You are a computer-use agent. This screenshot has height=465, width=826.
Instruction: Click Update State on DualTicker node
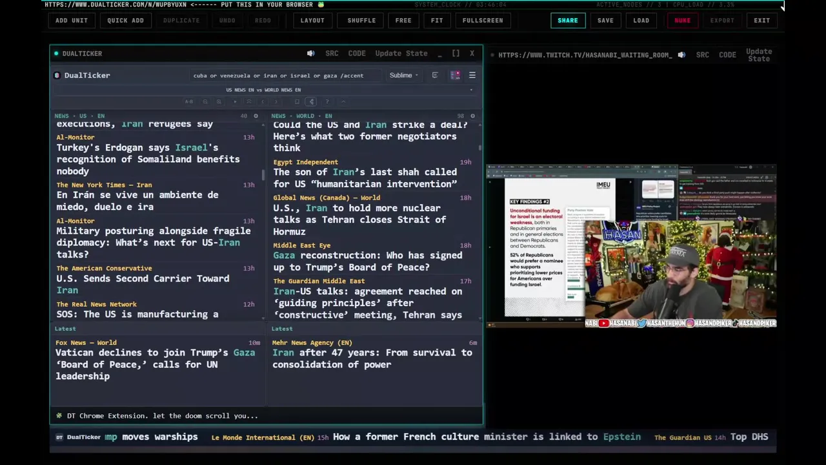click(401, 54)
